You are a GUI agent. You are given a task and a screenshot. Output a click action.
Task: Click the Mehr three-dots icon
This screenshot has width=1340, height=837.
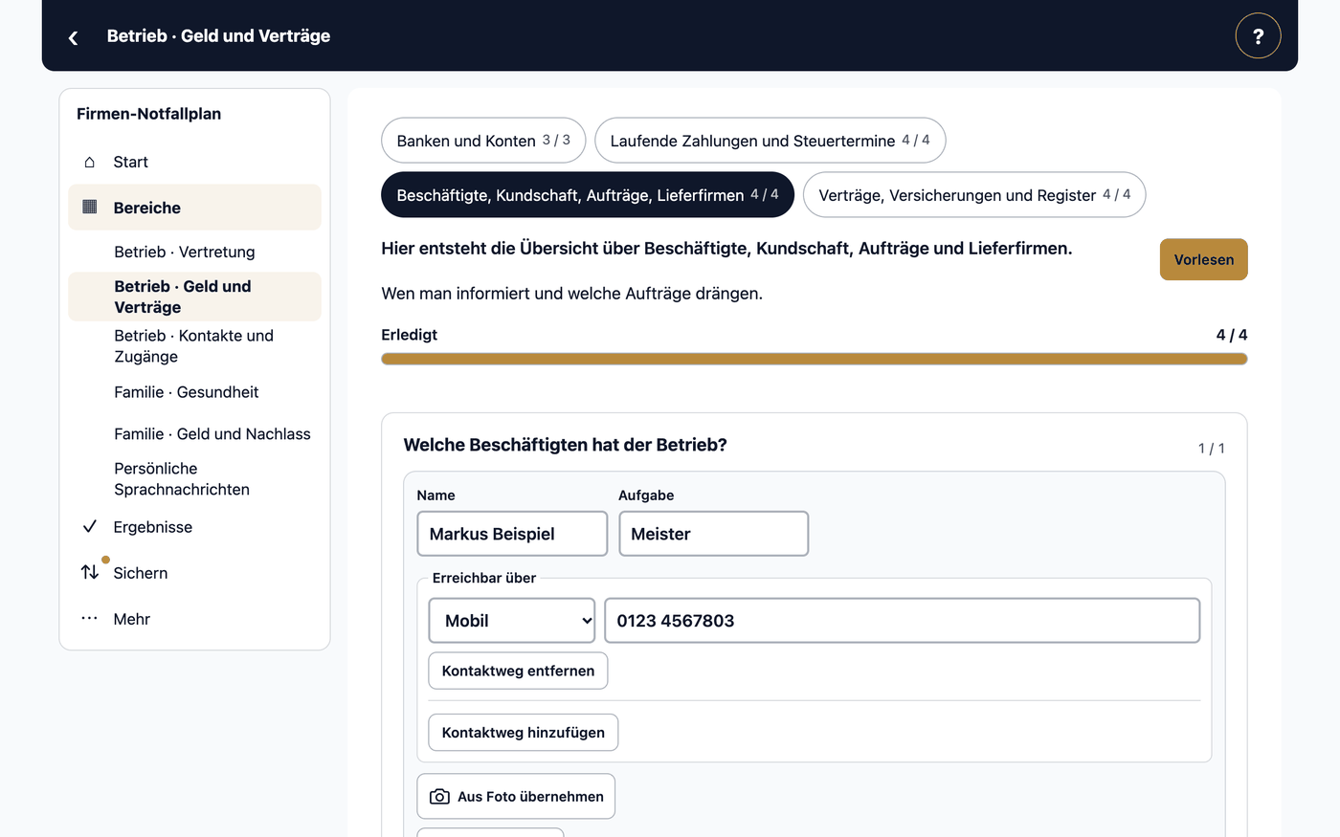coord(90,618)
